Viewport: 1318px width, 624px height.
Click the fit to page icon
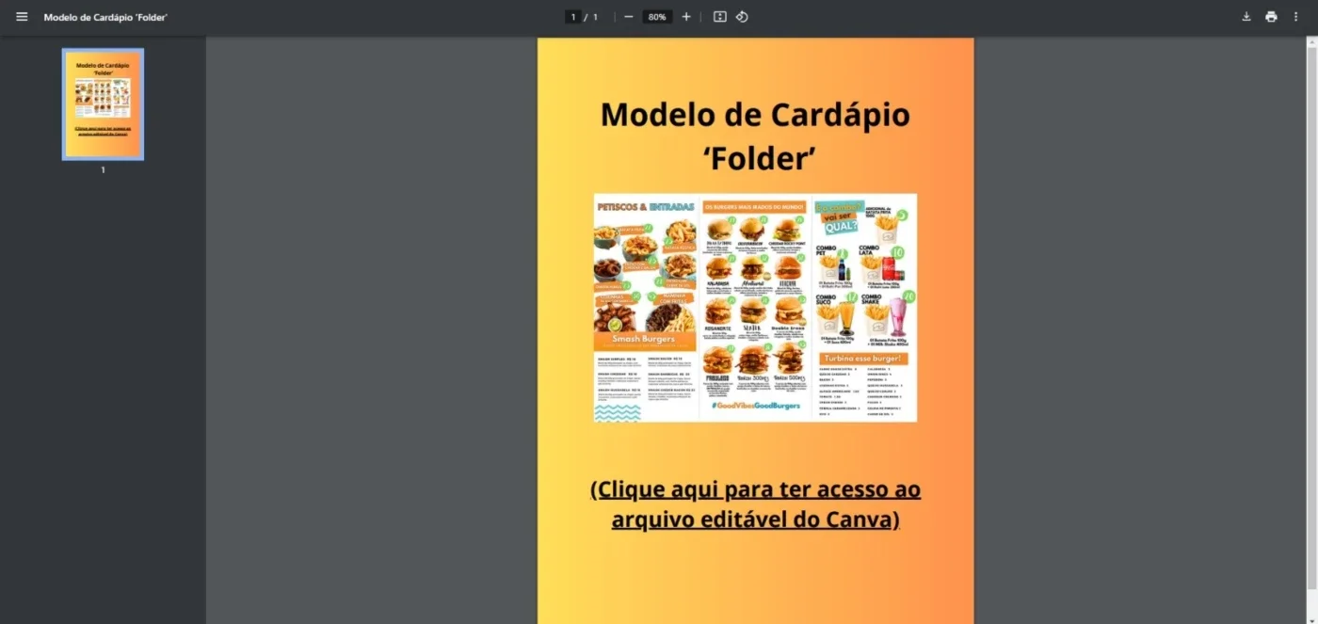720,17
